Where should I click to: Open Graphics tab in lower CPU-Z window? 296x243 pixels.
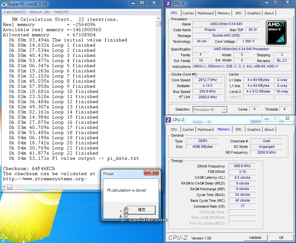(254, 130)
